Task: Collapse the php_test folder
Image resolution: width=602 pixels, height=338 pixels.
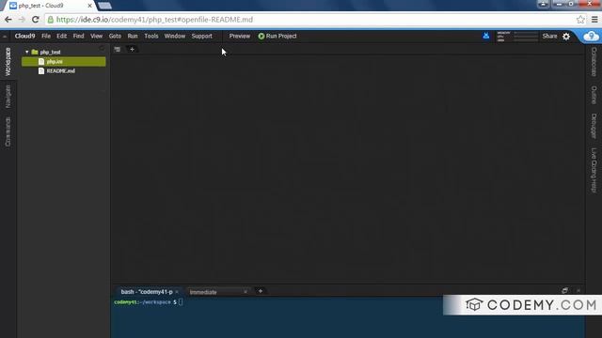Action: tap(27, 52)
